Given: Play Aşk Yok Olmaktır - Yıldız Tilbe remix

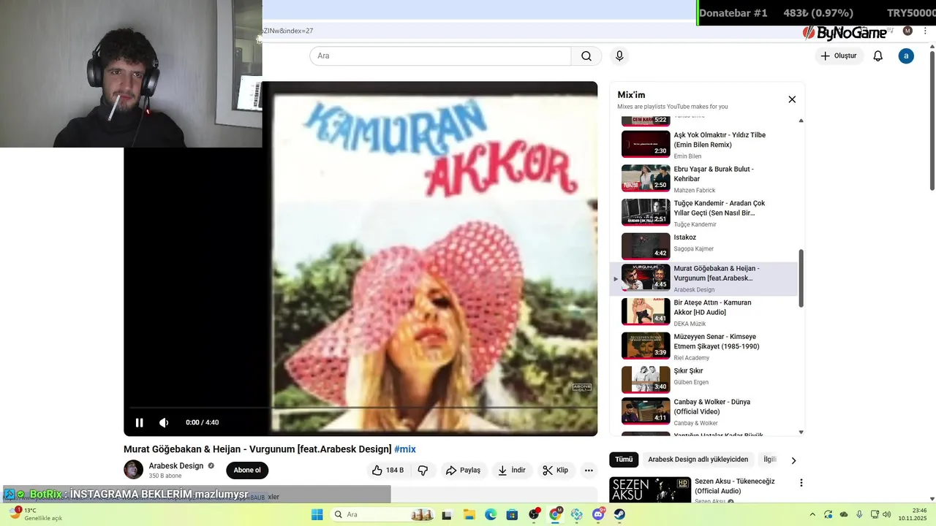Looking at the screenshot, I should tap(703, 145).
